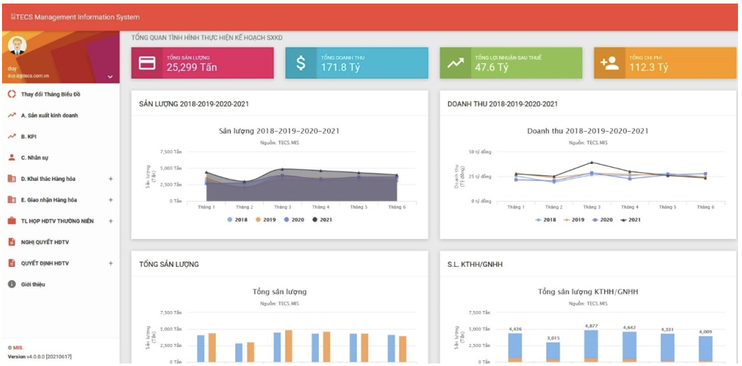742x366 pixels.
Task: Click the Thay đổi Tháng Biểu Đồ circle icon
Action: [12, 95]
